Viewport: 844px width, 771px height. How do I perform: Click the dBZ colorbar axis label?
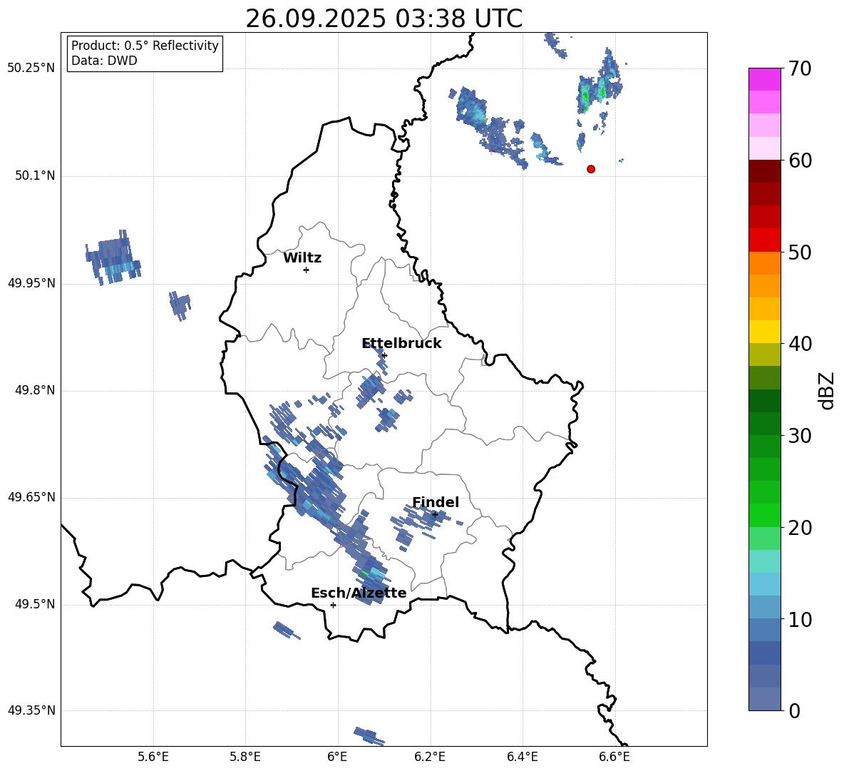[828, 390]
